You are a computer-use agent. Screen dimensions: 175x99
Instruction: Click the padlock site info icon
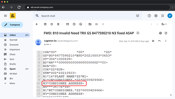click(28, 7)
